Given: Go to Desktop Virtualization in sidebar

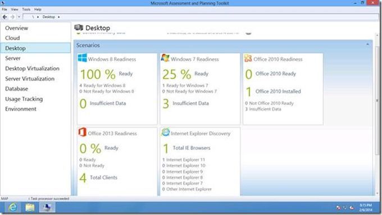Looking at the screenshot, I should pos(35,68).
